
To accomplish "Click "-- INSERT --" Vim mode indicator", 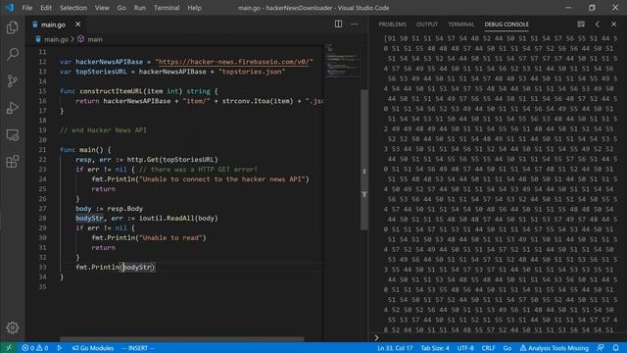I will pos(138,348).
